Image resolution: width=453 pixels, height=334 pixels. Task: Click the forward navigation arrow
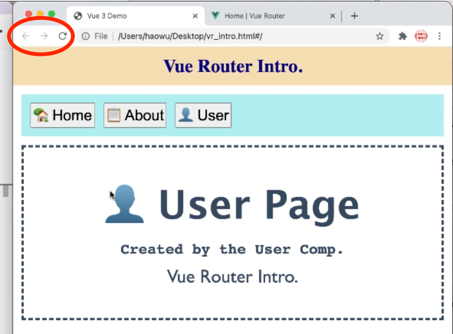(x=44, y=36)
